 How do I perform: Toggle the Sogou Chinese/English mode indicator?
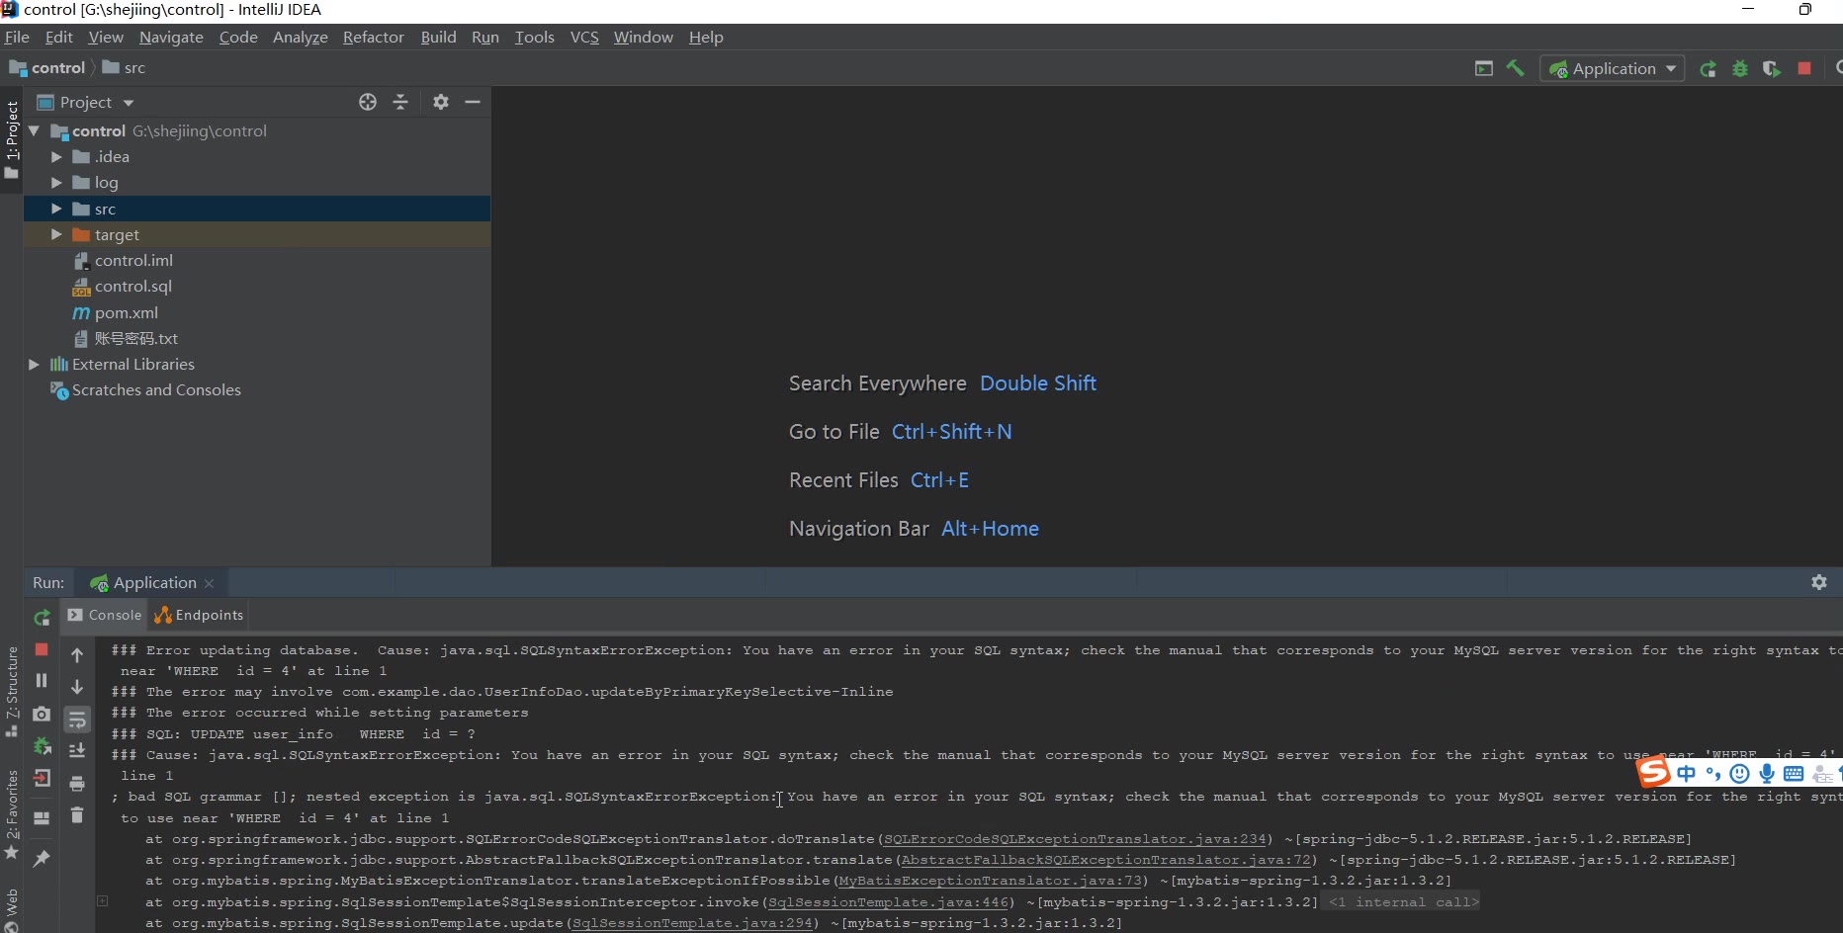(x=1686, y=774)
